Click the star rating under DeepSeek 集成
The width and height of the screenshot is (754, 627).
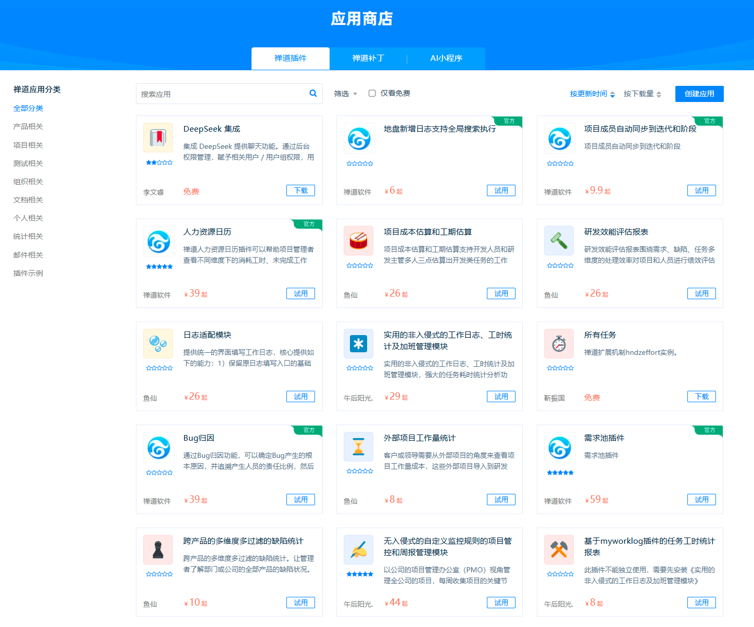[159, 162]
